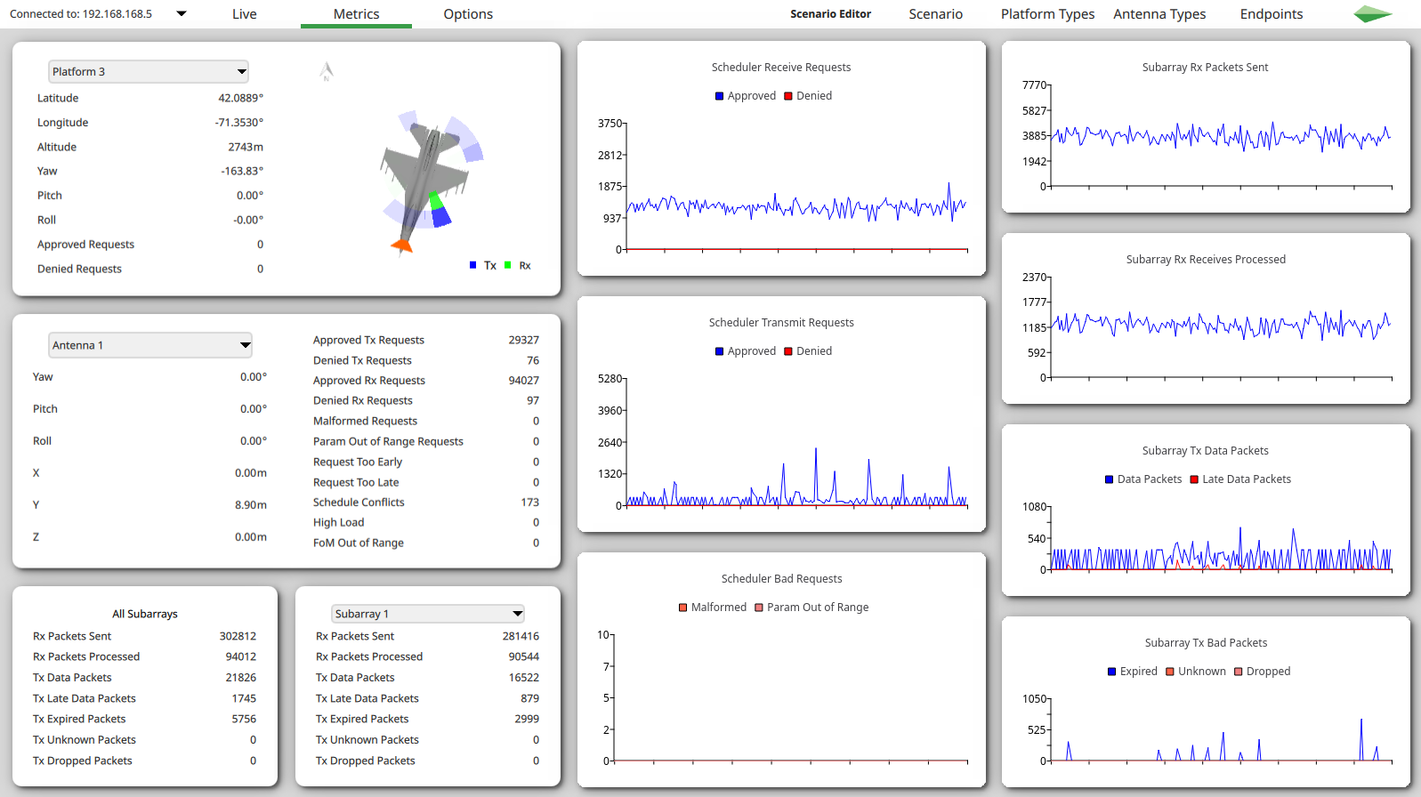1421x797 pixels.
Task: Open the connection address dropdown arrow
Action: (182, 14)
